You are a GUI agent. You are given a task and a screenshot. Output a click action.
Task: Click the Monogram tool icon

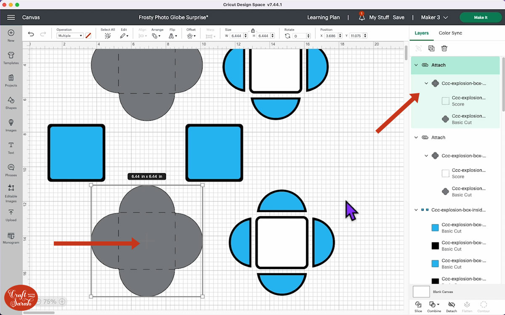(x=11, y=237)
